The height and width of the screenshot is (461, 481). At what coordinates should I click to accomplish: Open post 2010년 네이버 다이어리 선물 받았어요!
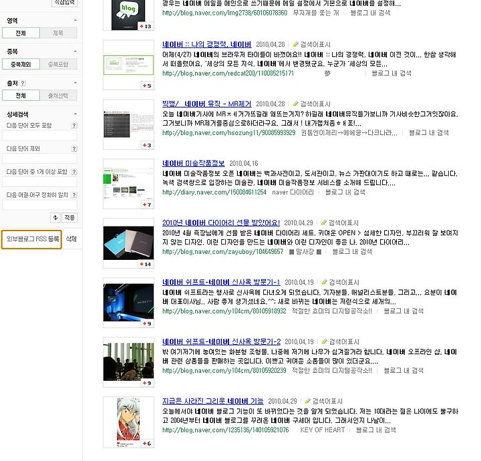point(221,222)
